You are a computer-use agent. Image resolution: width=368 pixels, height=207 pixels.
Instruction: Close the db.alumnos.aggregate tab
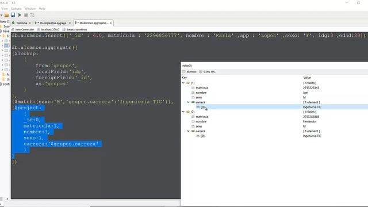click(x=111, y=23)
